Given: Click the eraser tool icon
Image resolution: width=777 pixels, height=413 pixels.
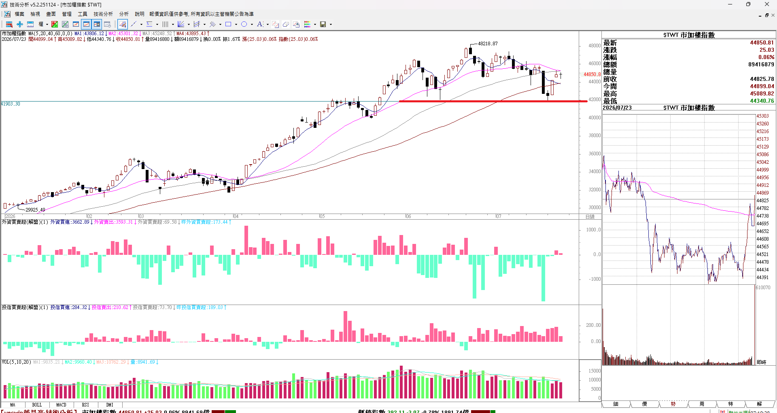Looking at the screenshot, I should (286, 24).
